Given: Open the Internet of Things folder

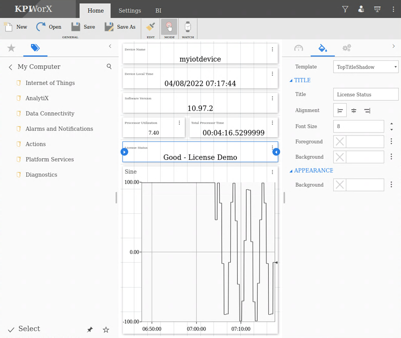Looking at the screenshot, I should tap(50, 83).
